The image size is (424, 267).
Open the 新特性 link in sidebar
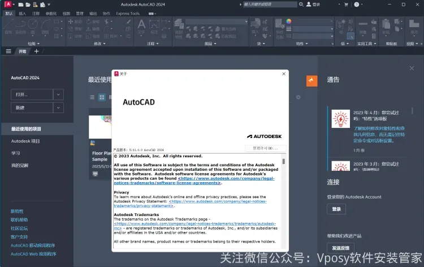click(17, 211)
